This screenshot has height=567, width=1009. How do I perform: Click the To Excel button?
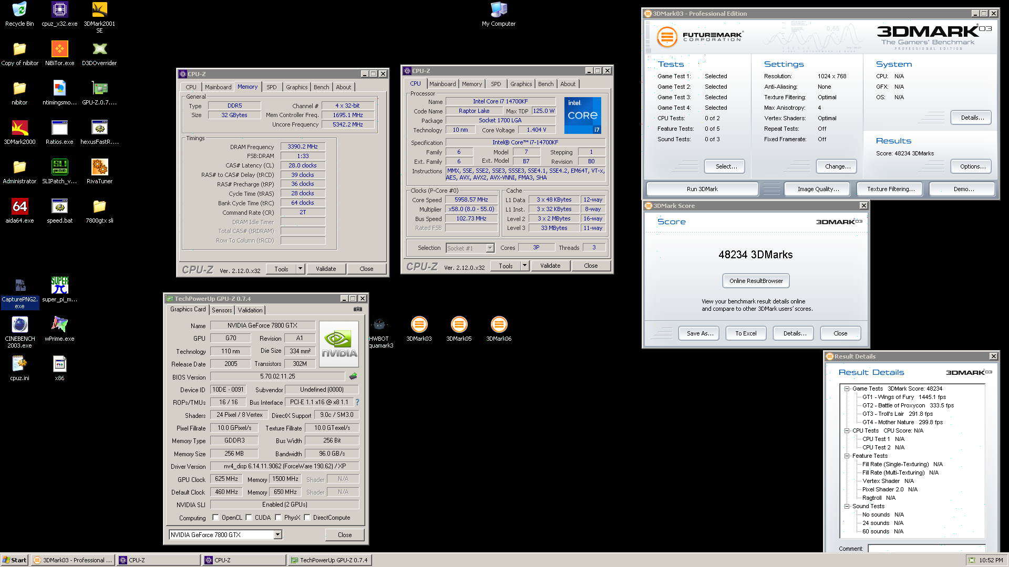[x=746, y=333]
